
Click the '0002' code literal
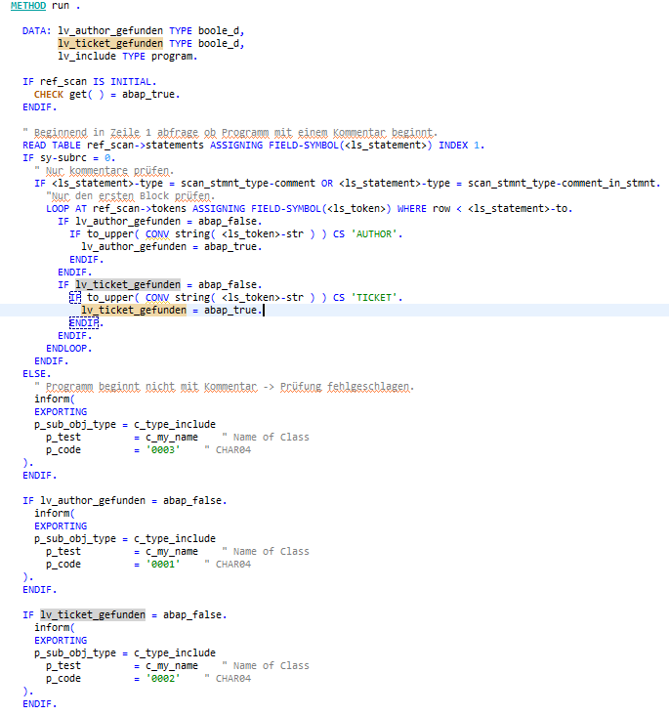[163, 680]
